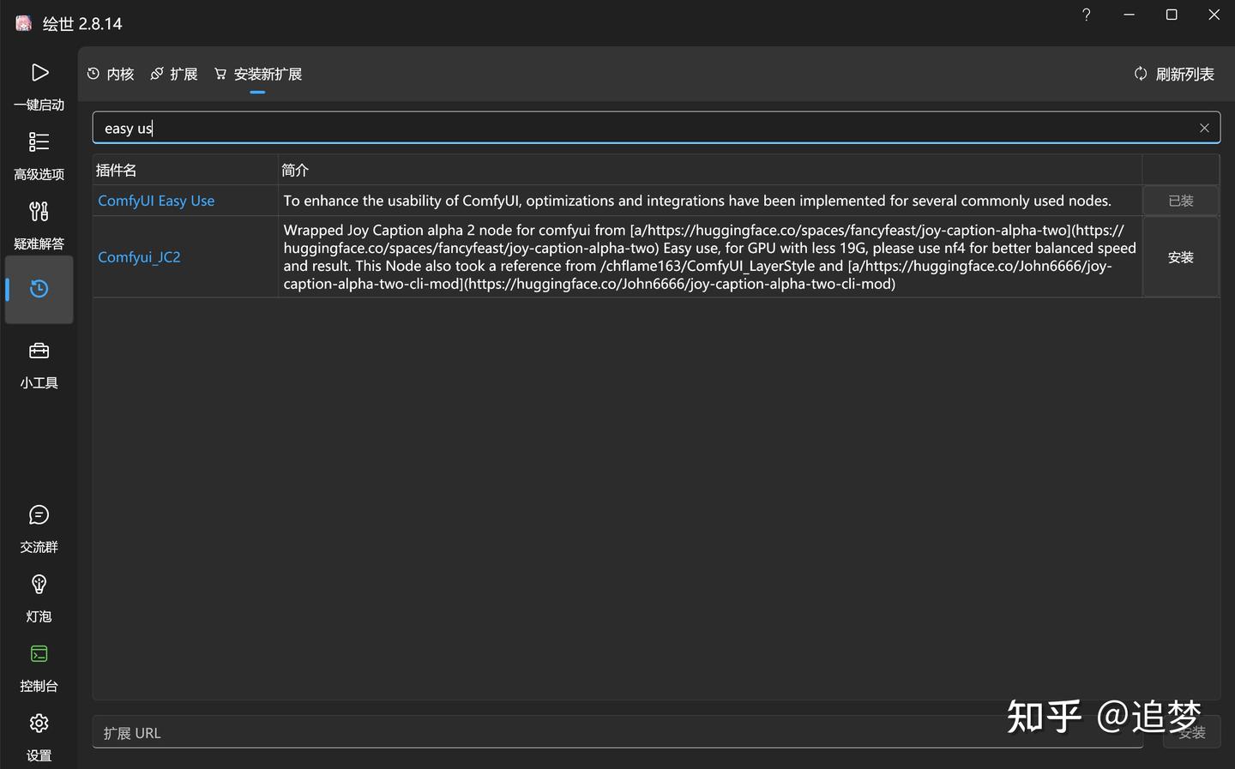Switch to the 内核 tab
The image size is (1235, 769).
111,75
